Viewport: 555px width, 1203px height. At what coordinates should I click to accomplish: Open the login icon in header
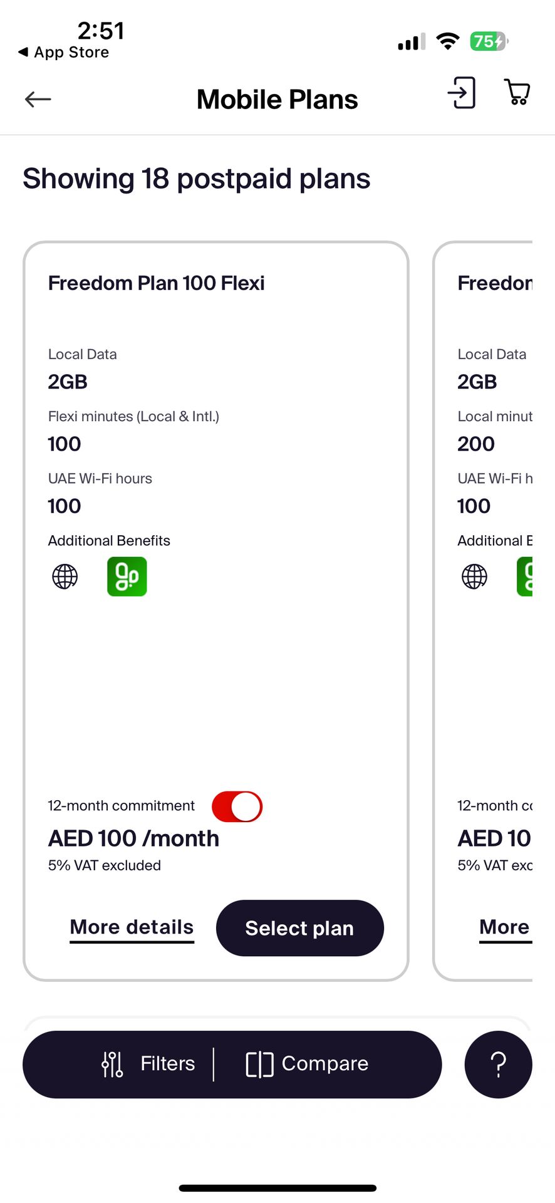(x=462, y=93)
